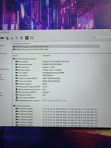Open the black OSD panel toolbar icon
The height and width of the screenshot is (148, 111).
coord(27,38)
